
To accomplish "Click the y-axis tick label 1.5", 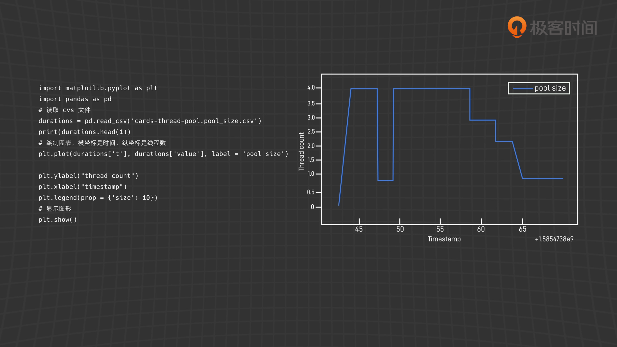I will (311, 160).
